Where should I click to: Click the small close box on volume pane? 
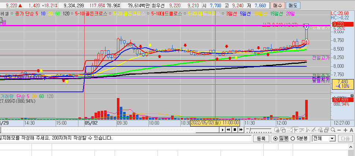point(352,96)
